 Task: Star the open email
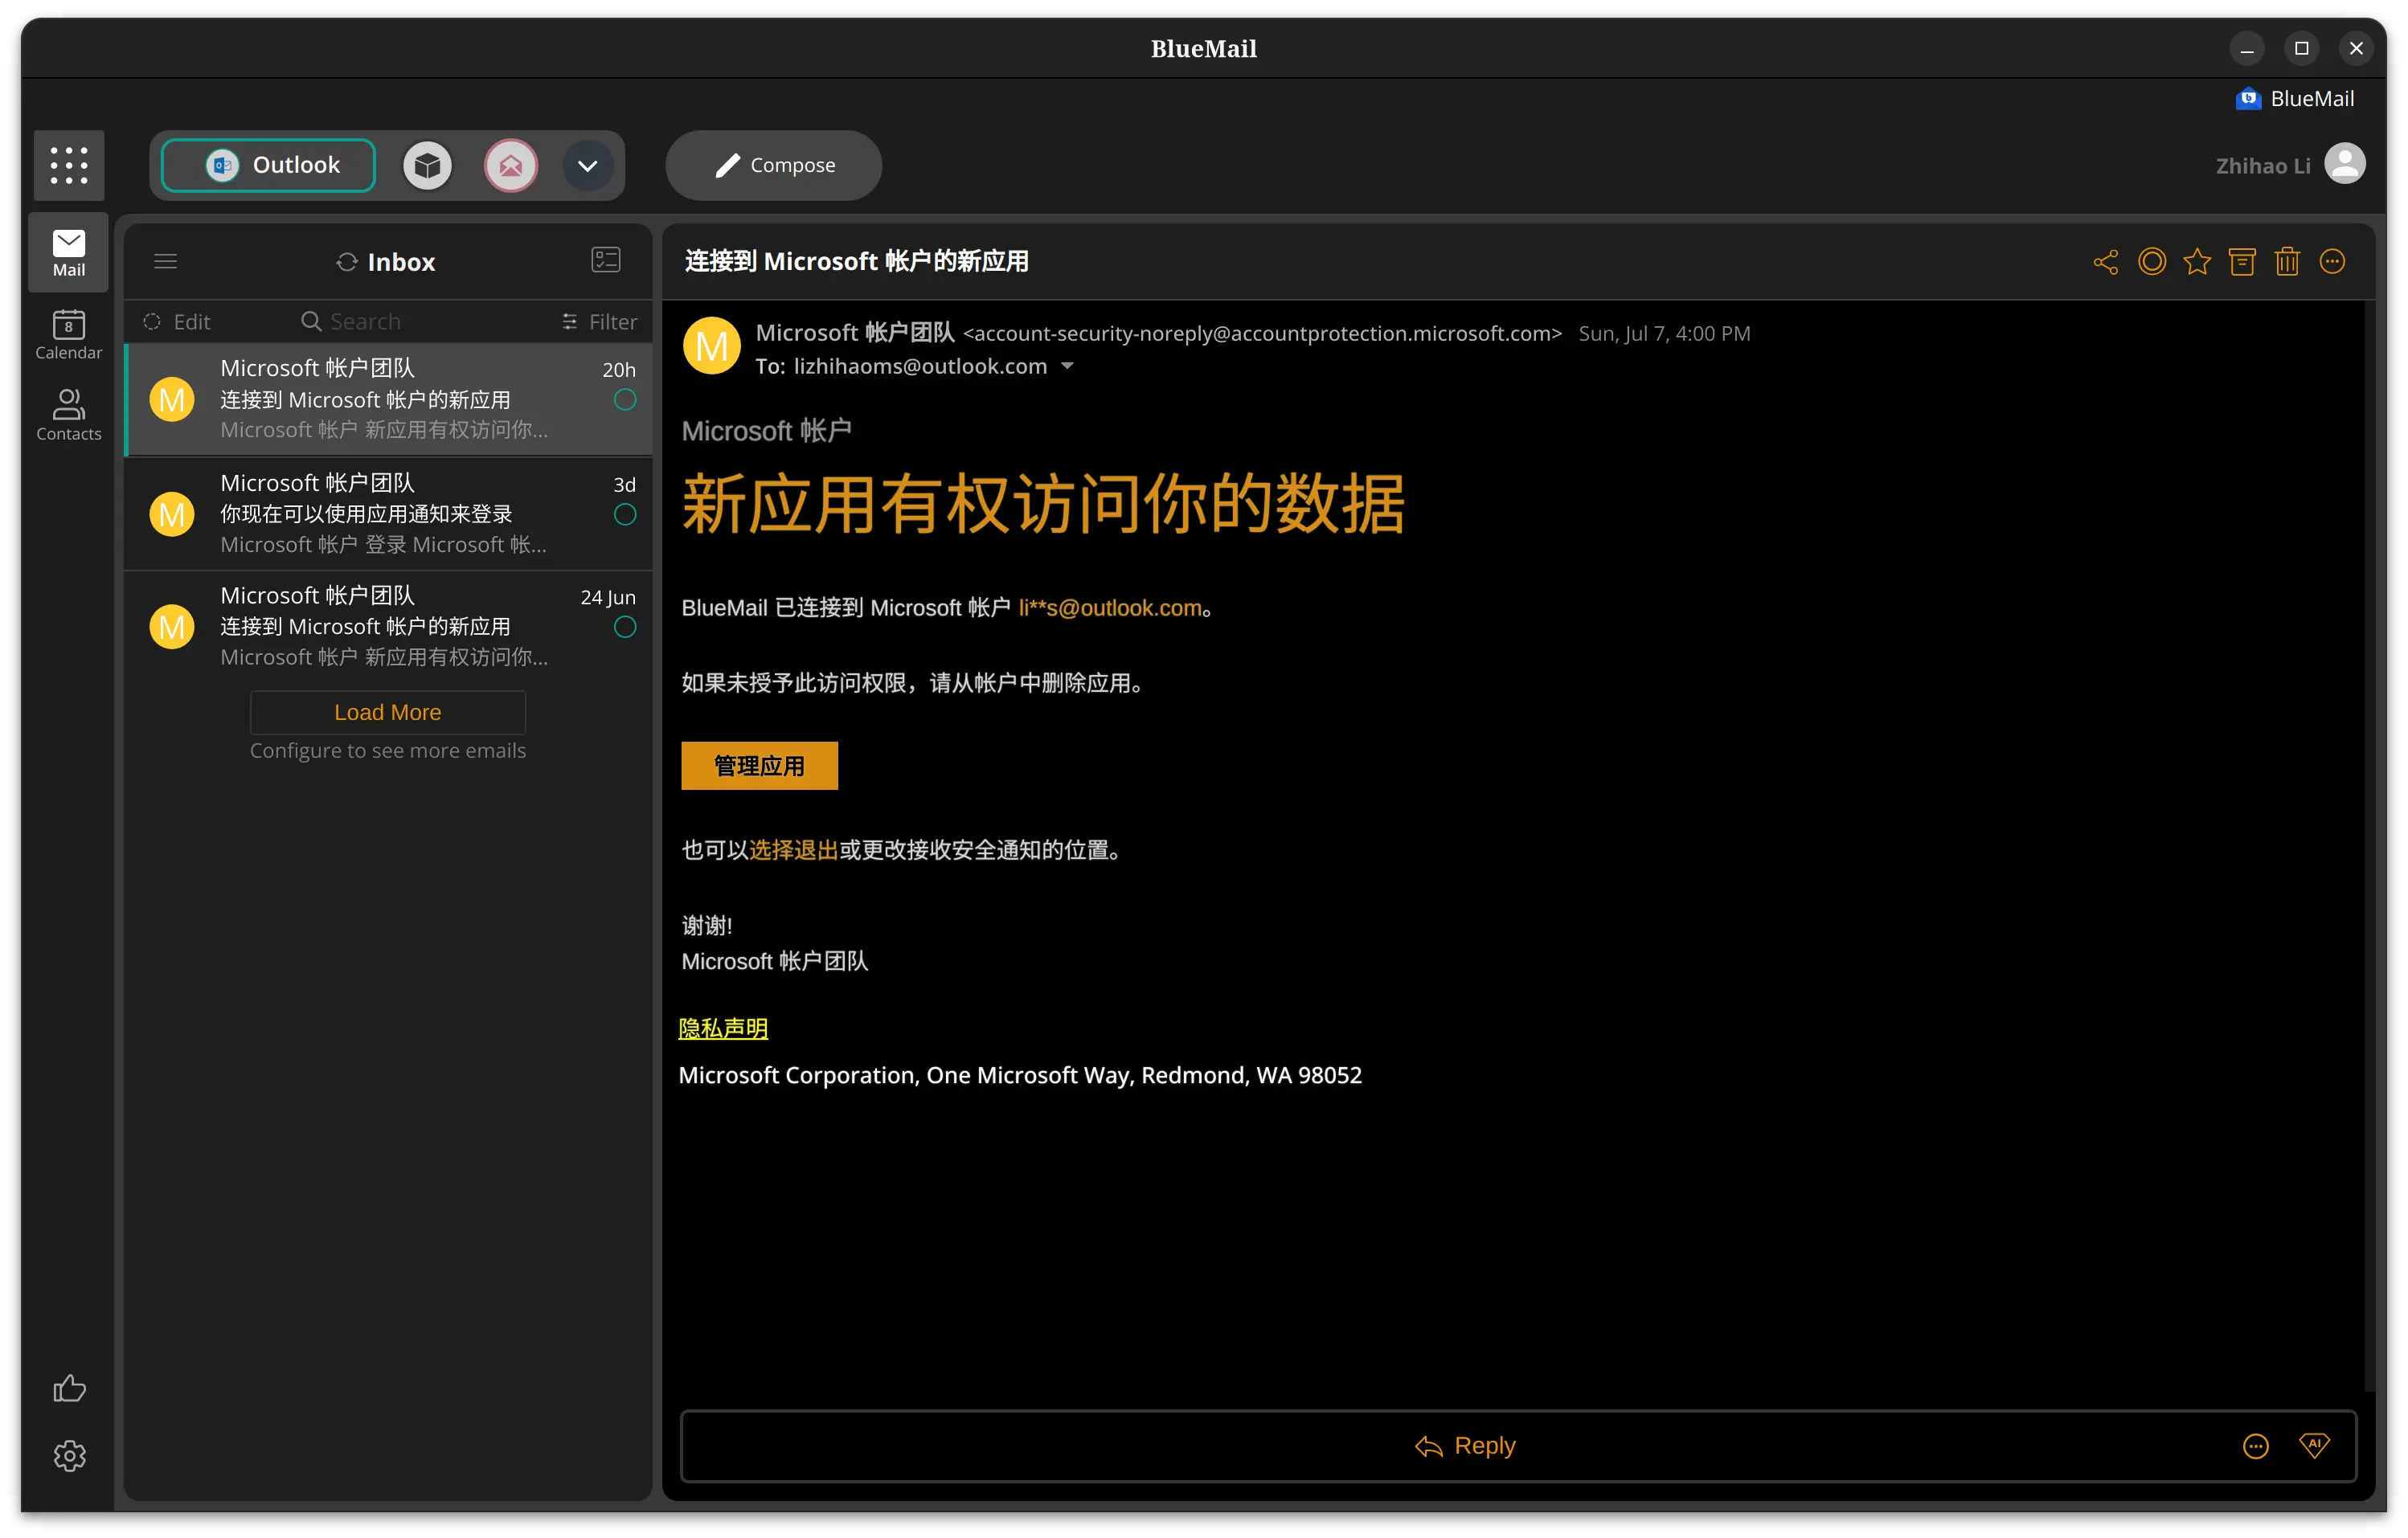pos(2197,262)
